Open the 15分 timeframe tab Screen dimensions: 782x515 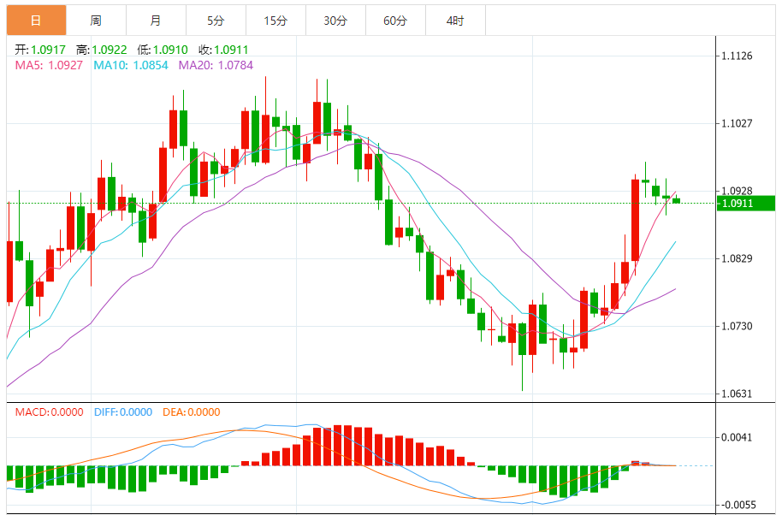(275, 21)
